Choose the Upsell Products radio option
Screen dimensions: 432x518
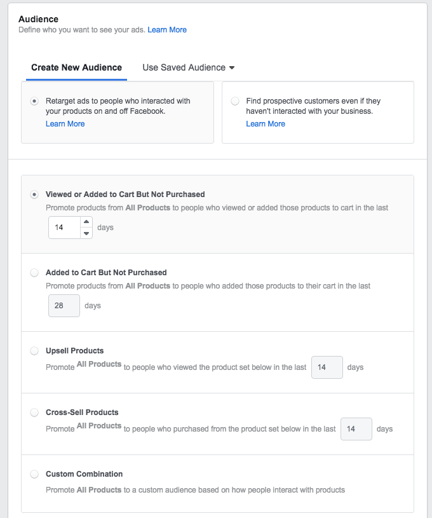(34, 351)
